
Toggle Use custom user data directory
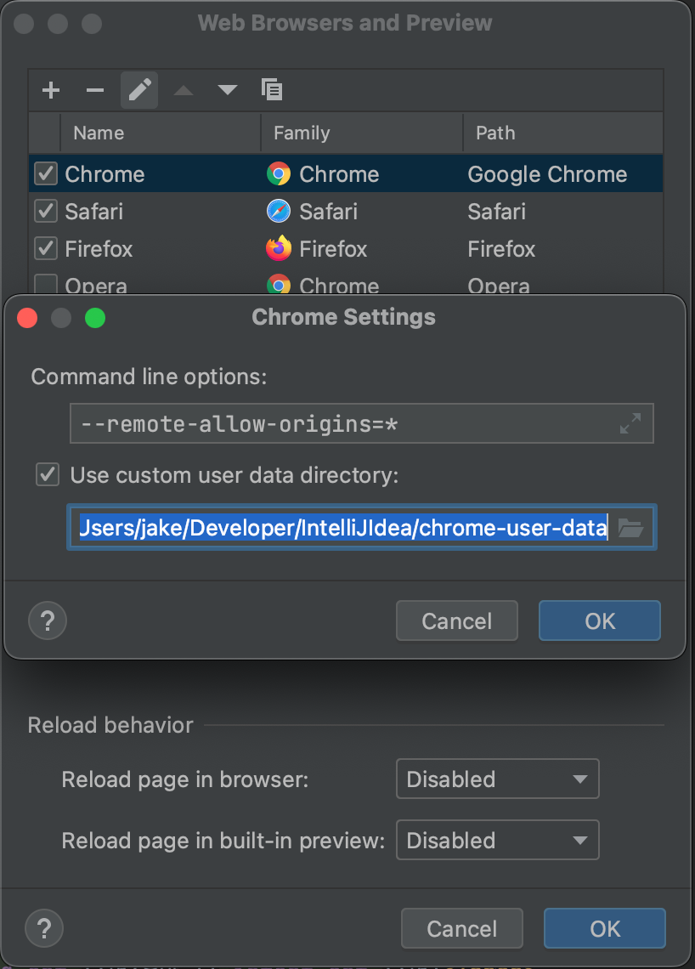[x=48, y=474]
